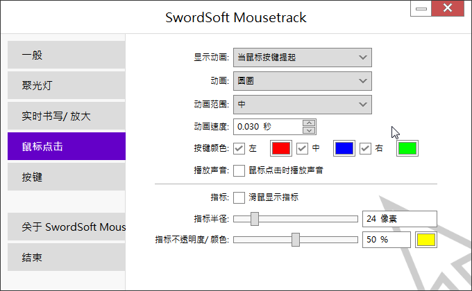This screenshot has width=472, height=291.
Task: Pick the blue middle-button color swatch
Action: tap(344, 148)
